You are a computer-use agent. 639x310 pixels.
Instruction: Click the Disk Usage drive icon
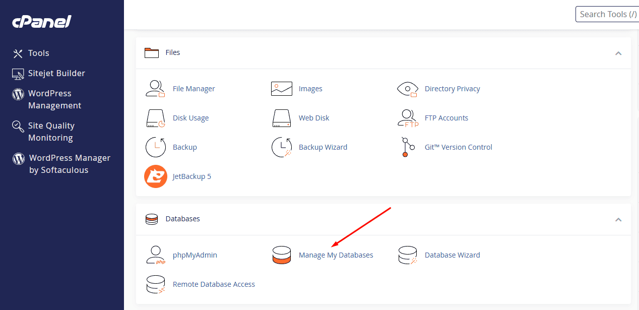(x=156, y=118)
